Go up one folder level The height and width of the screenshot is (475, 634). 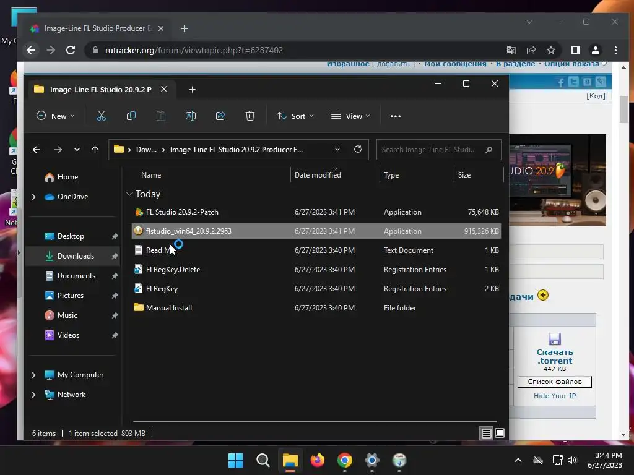click(x=95, y=150)
